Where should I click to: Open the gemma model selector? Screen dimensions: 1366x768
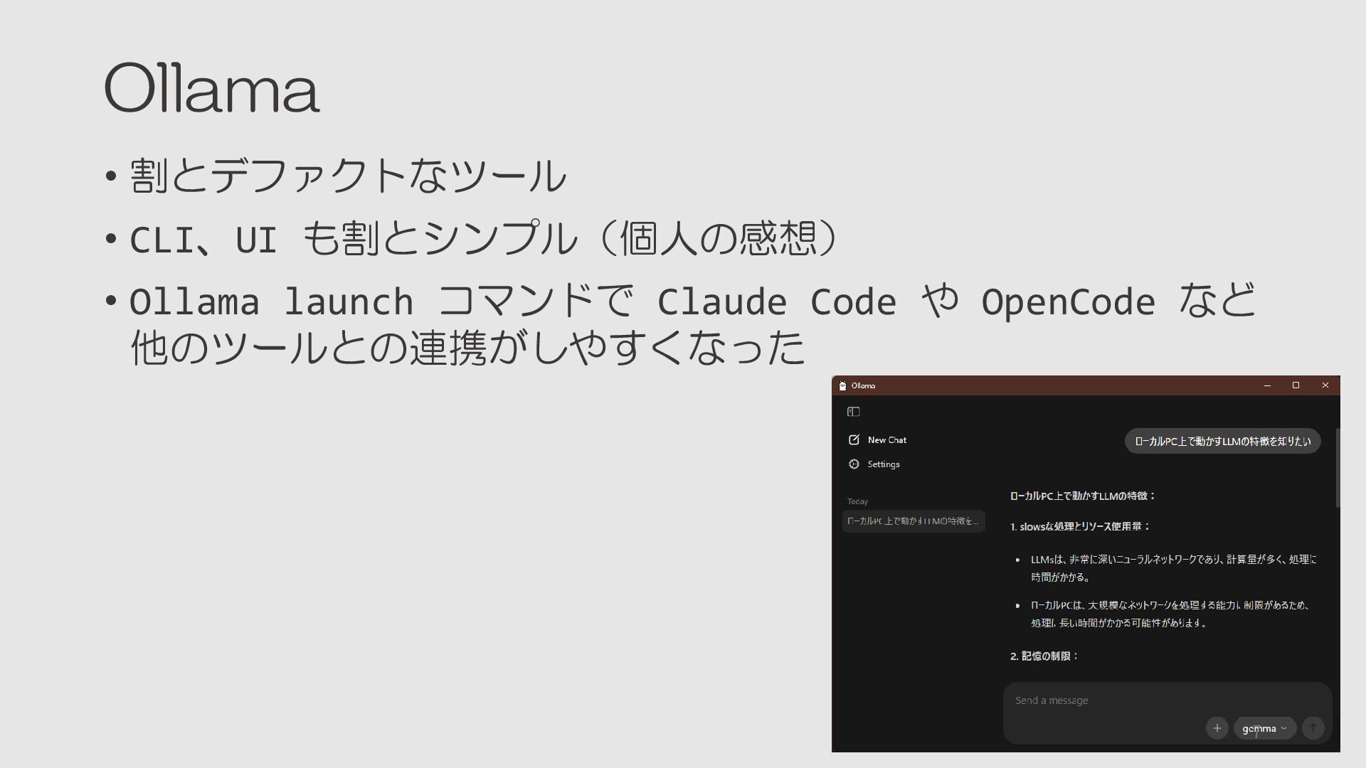click(x=1259, y=728)
